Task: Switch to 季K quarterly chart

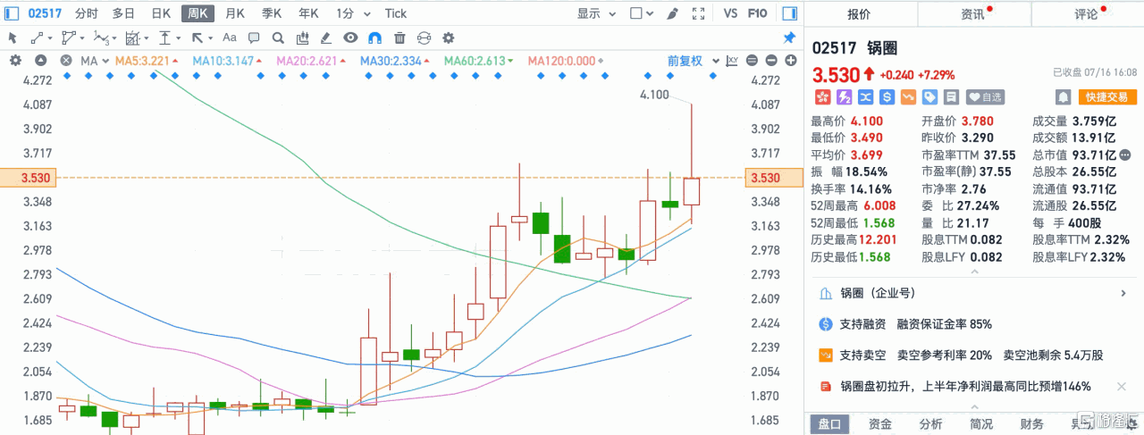Action: (x=272, y=13)
